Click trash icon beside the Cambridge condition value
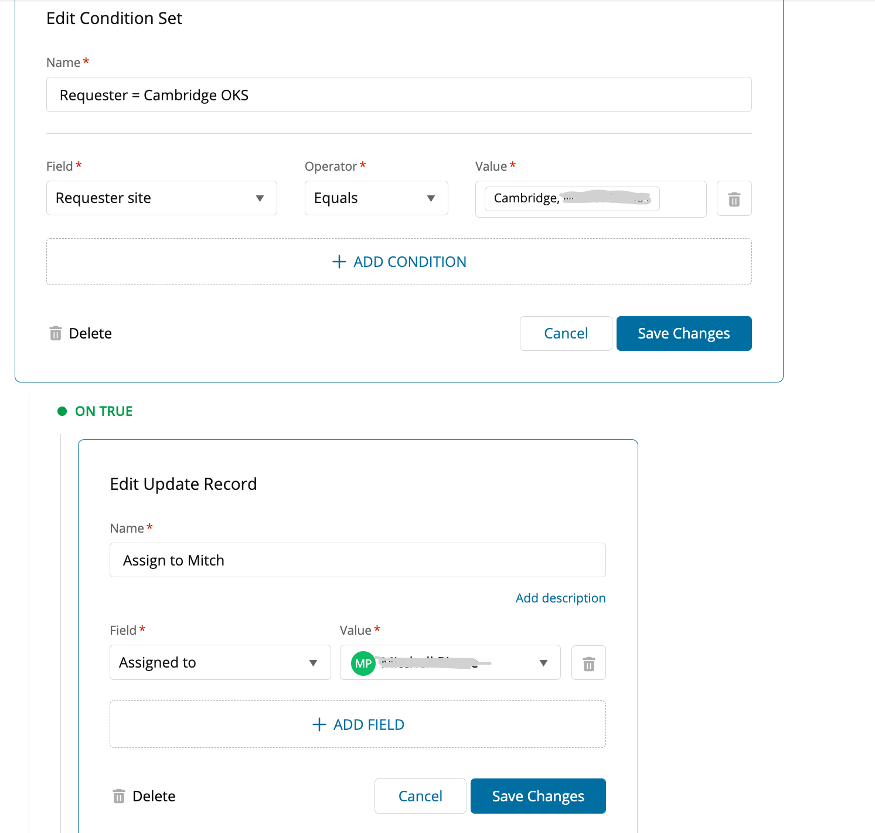Screen dimensions: 875x833 (734, 199)
